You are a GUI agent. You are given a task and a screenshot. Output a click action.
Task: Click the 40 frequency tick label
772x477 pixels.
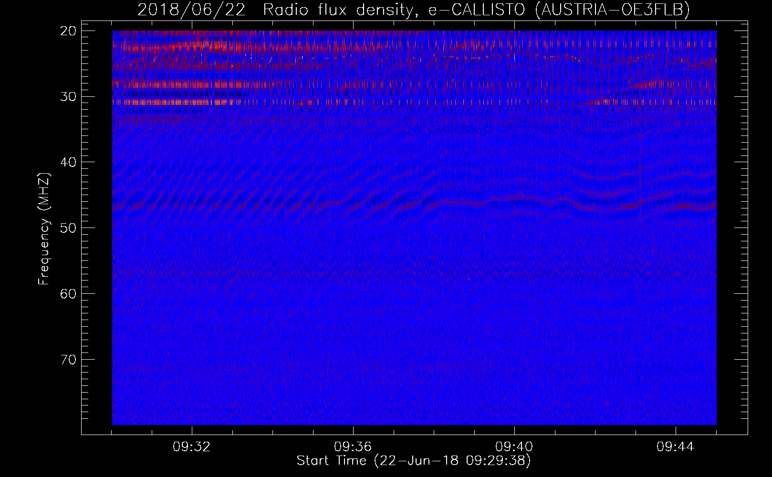click(69, 162)
